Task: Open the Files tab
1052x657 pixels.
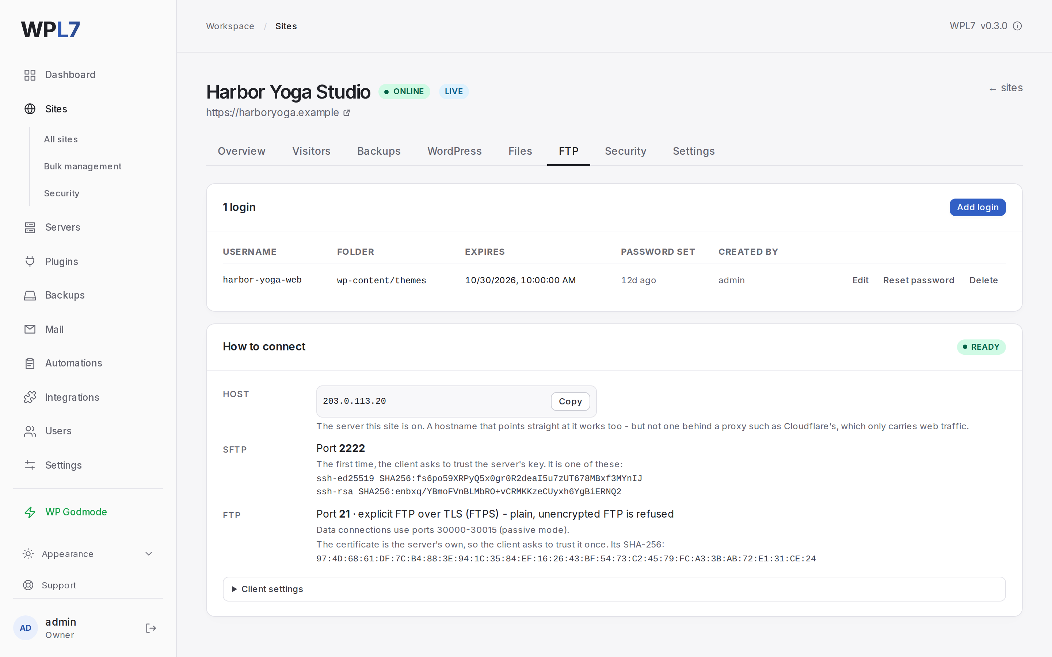Action: [x=520, y=151]
